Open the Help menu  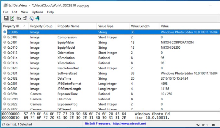[x=50, y=12]
